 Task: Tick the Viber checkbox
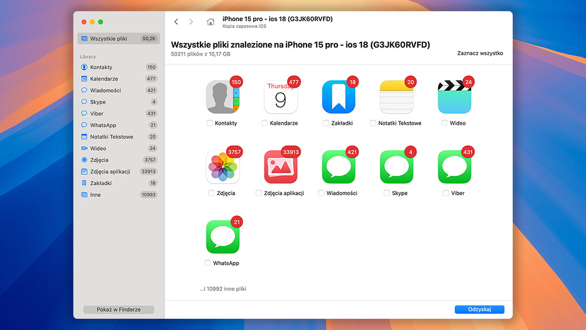point(445,193)
